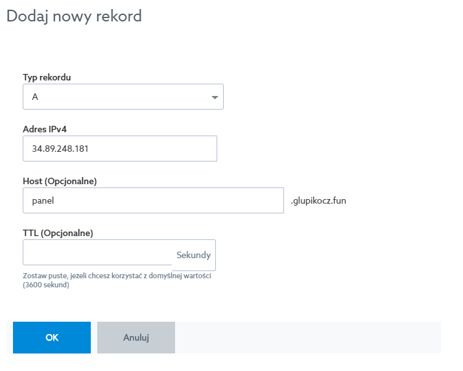The height and width of the screenshot is (371, 463).
Task: Click the dropdown arrow next to A
Action: click(215, 97)
